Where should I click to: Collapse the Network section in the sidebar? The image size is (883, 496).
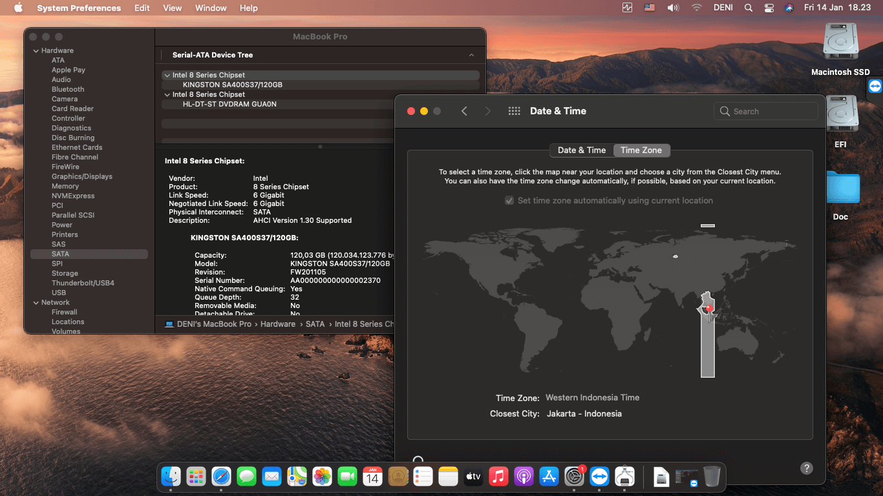pyautogui.click(x=36, y=302)
